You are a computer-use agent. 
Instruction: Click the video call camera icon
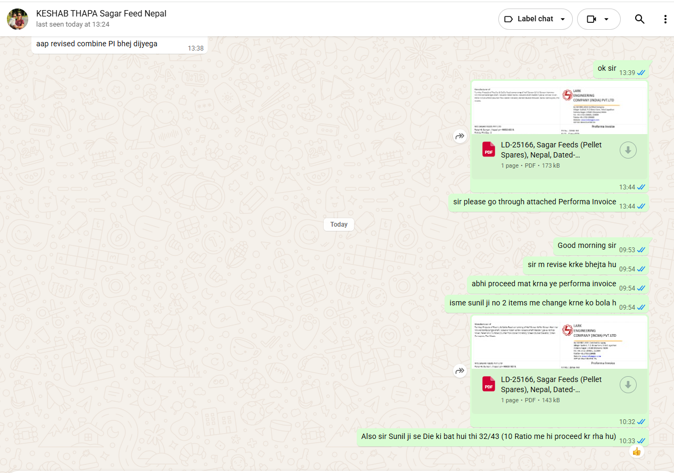tap(591, 19)
